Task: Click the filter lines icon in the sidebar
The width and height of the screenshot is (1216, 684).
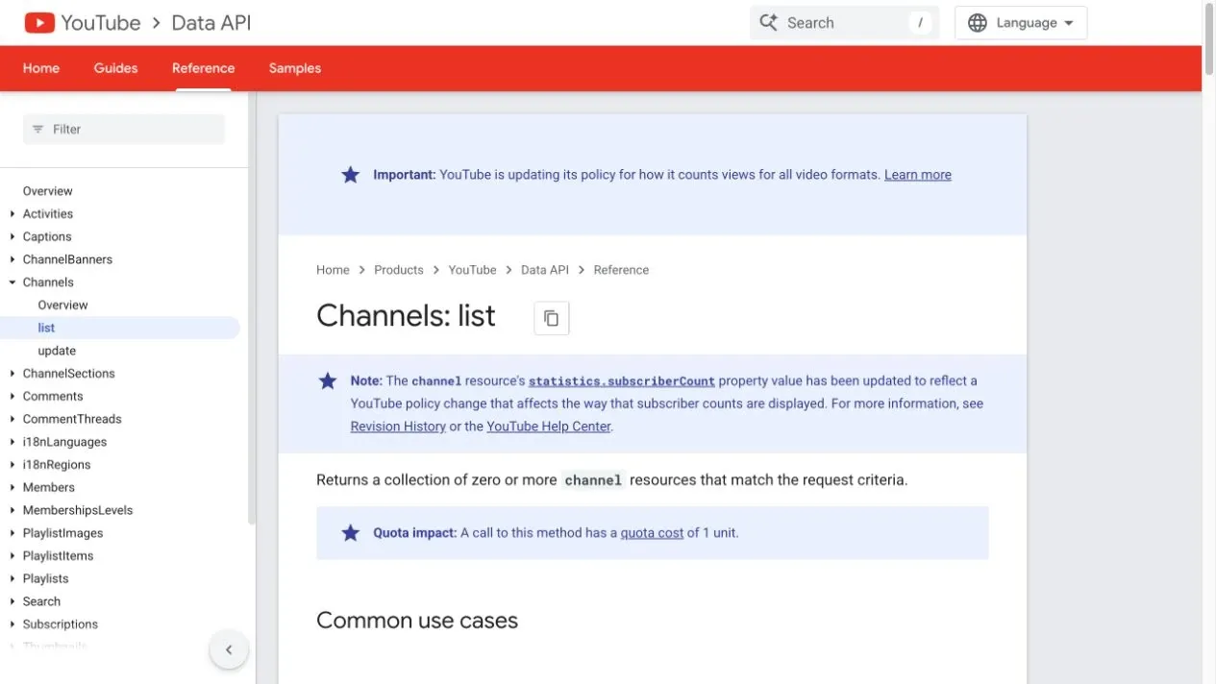Action: tap(38, 130)
